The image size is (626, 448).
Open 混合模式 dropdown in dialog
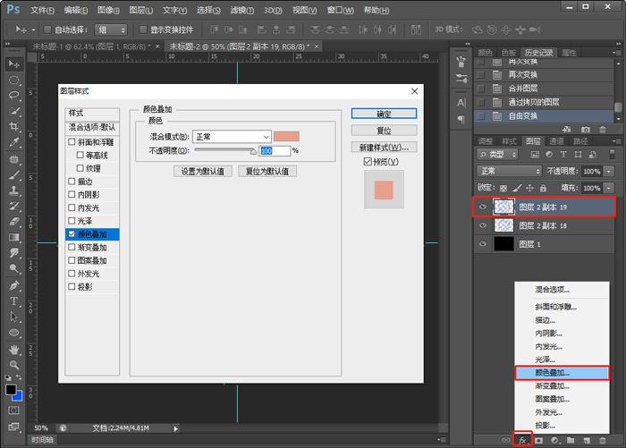(232, 137)
